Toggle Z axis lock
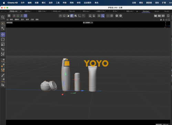 click(x=22, y=16)
